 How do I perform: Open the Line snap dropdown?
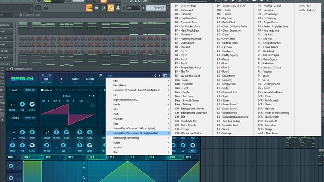pos(133,8)
